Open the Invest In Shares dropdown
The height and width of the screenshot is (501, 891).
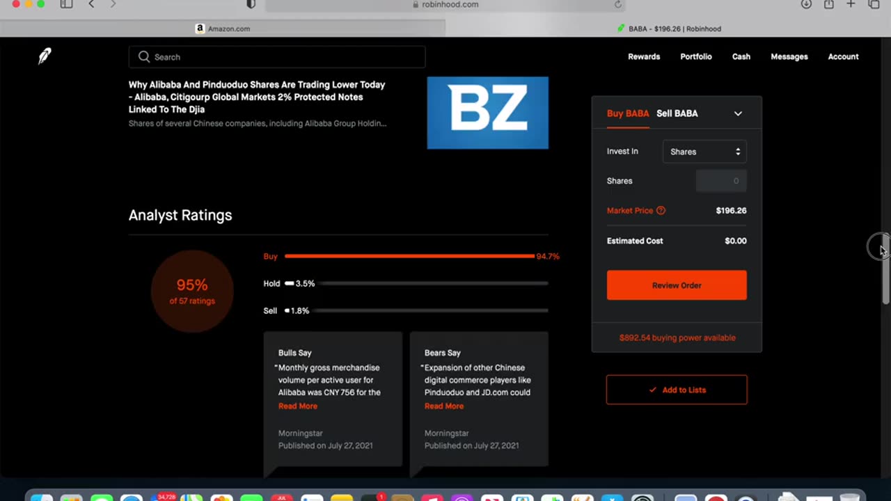(x=704, y=152)
